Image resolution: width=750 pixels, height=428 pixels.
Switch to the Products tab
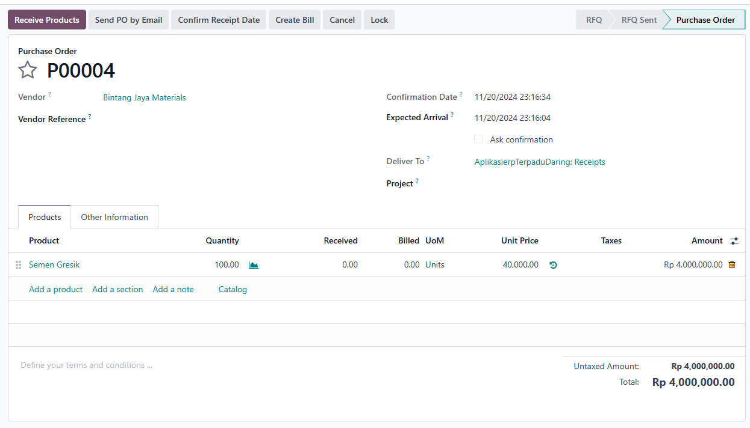click(45, 217)
